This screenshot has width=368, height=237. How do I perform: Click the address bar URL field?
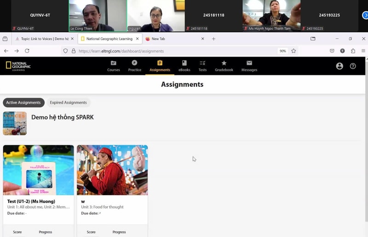pos(175,51)
